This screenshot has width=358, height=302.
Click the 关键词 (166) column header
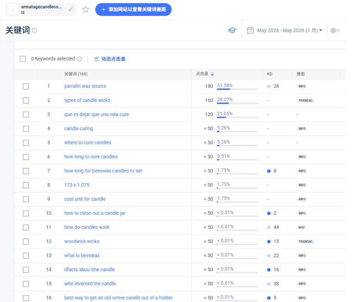point(76,74)
